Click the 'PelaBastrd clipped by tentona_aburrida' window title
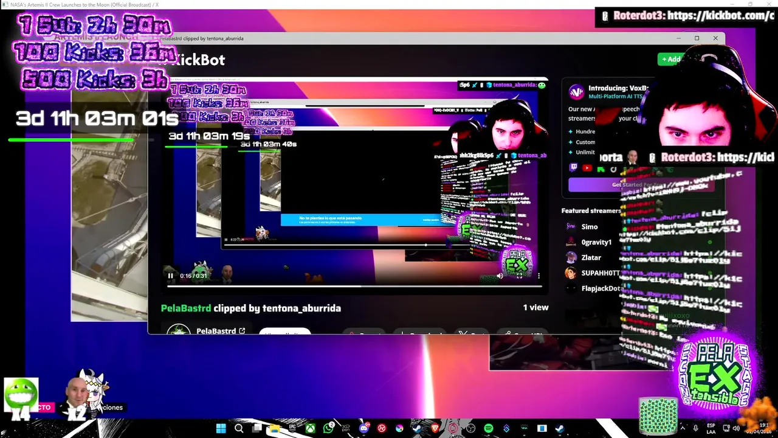 coord(201,38)
